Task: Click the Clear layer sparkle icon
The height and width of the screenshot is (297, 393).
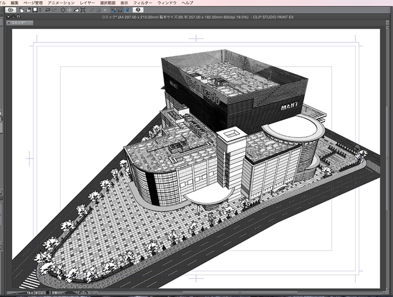Action: [x=63, y=10]
